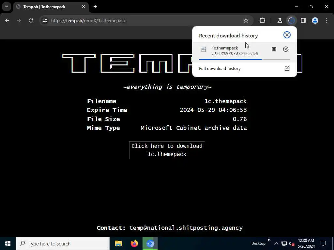The height and width of the screenshot is (250, 334).
Task: View site information icon in address bar
Action: point(44,21)
